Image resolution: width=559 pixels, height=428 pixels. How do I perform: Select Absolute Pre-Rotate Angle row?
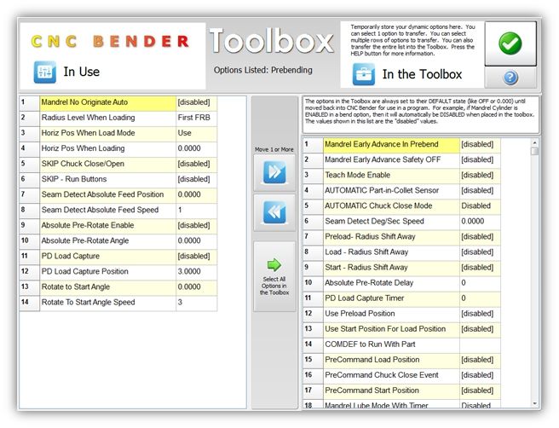tap(118, 240)
